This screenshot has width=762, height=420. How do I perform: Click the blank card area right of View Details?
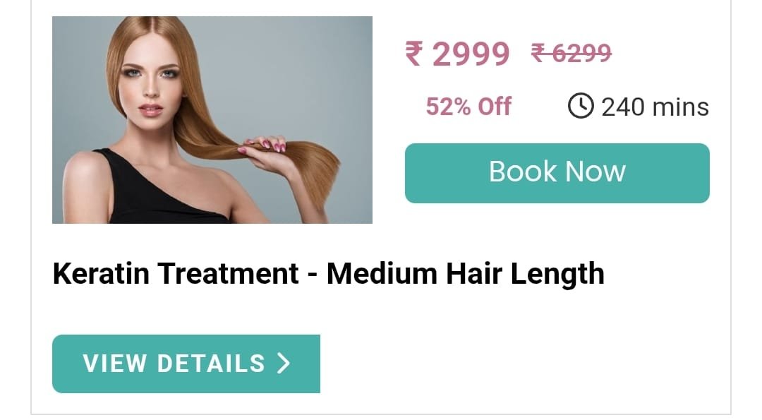point(525,364)
